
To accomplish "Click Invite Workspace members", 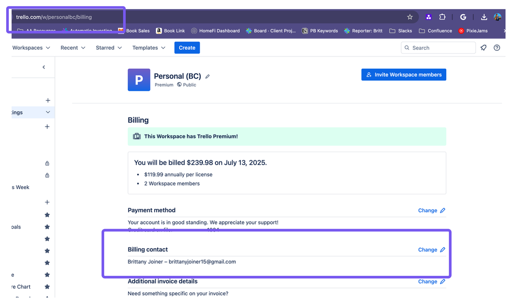I will click(x=404, y=74).
